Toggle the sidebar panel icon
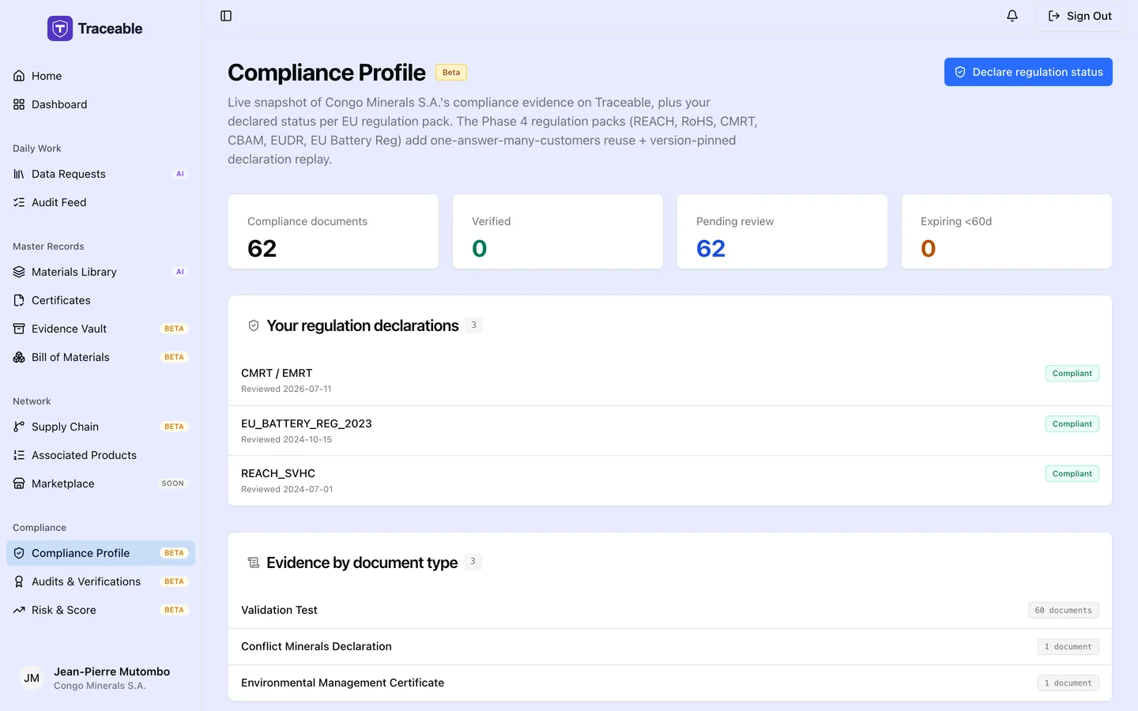1138x711 pixels. point(226,16)
